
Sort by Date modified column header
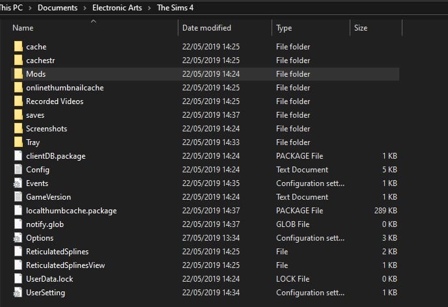click(x=206, y=28)
